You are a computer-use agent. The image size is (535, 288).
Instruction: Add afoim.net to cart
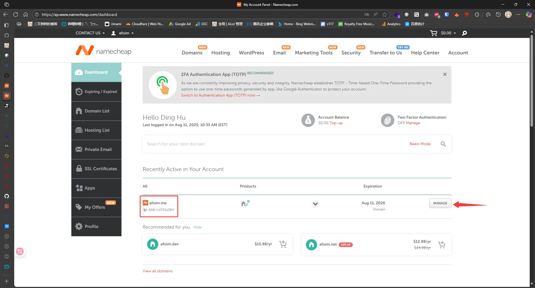point(441,245)
